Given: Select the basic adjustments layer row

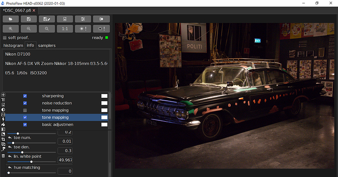Looking at the screenshot, I should point(56,125).
